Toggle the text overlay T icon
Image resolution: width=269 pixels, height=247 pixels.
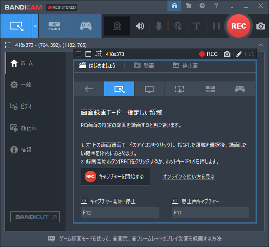[x=196, y=26]
